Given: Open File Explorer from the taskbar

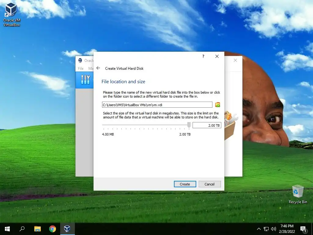Looking at the screenshot, I should coord(37,229).
